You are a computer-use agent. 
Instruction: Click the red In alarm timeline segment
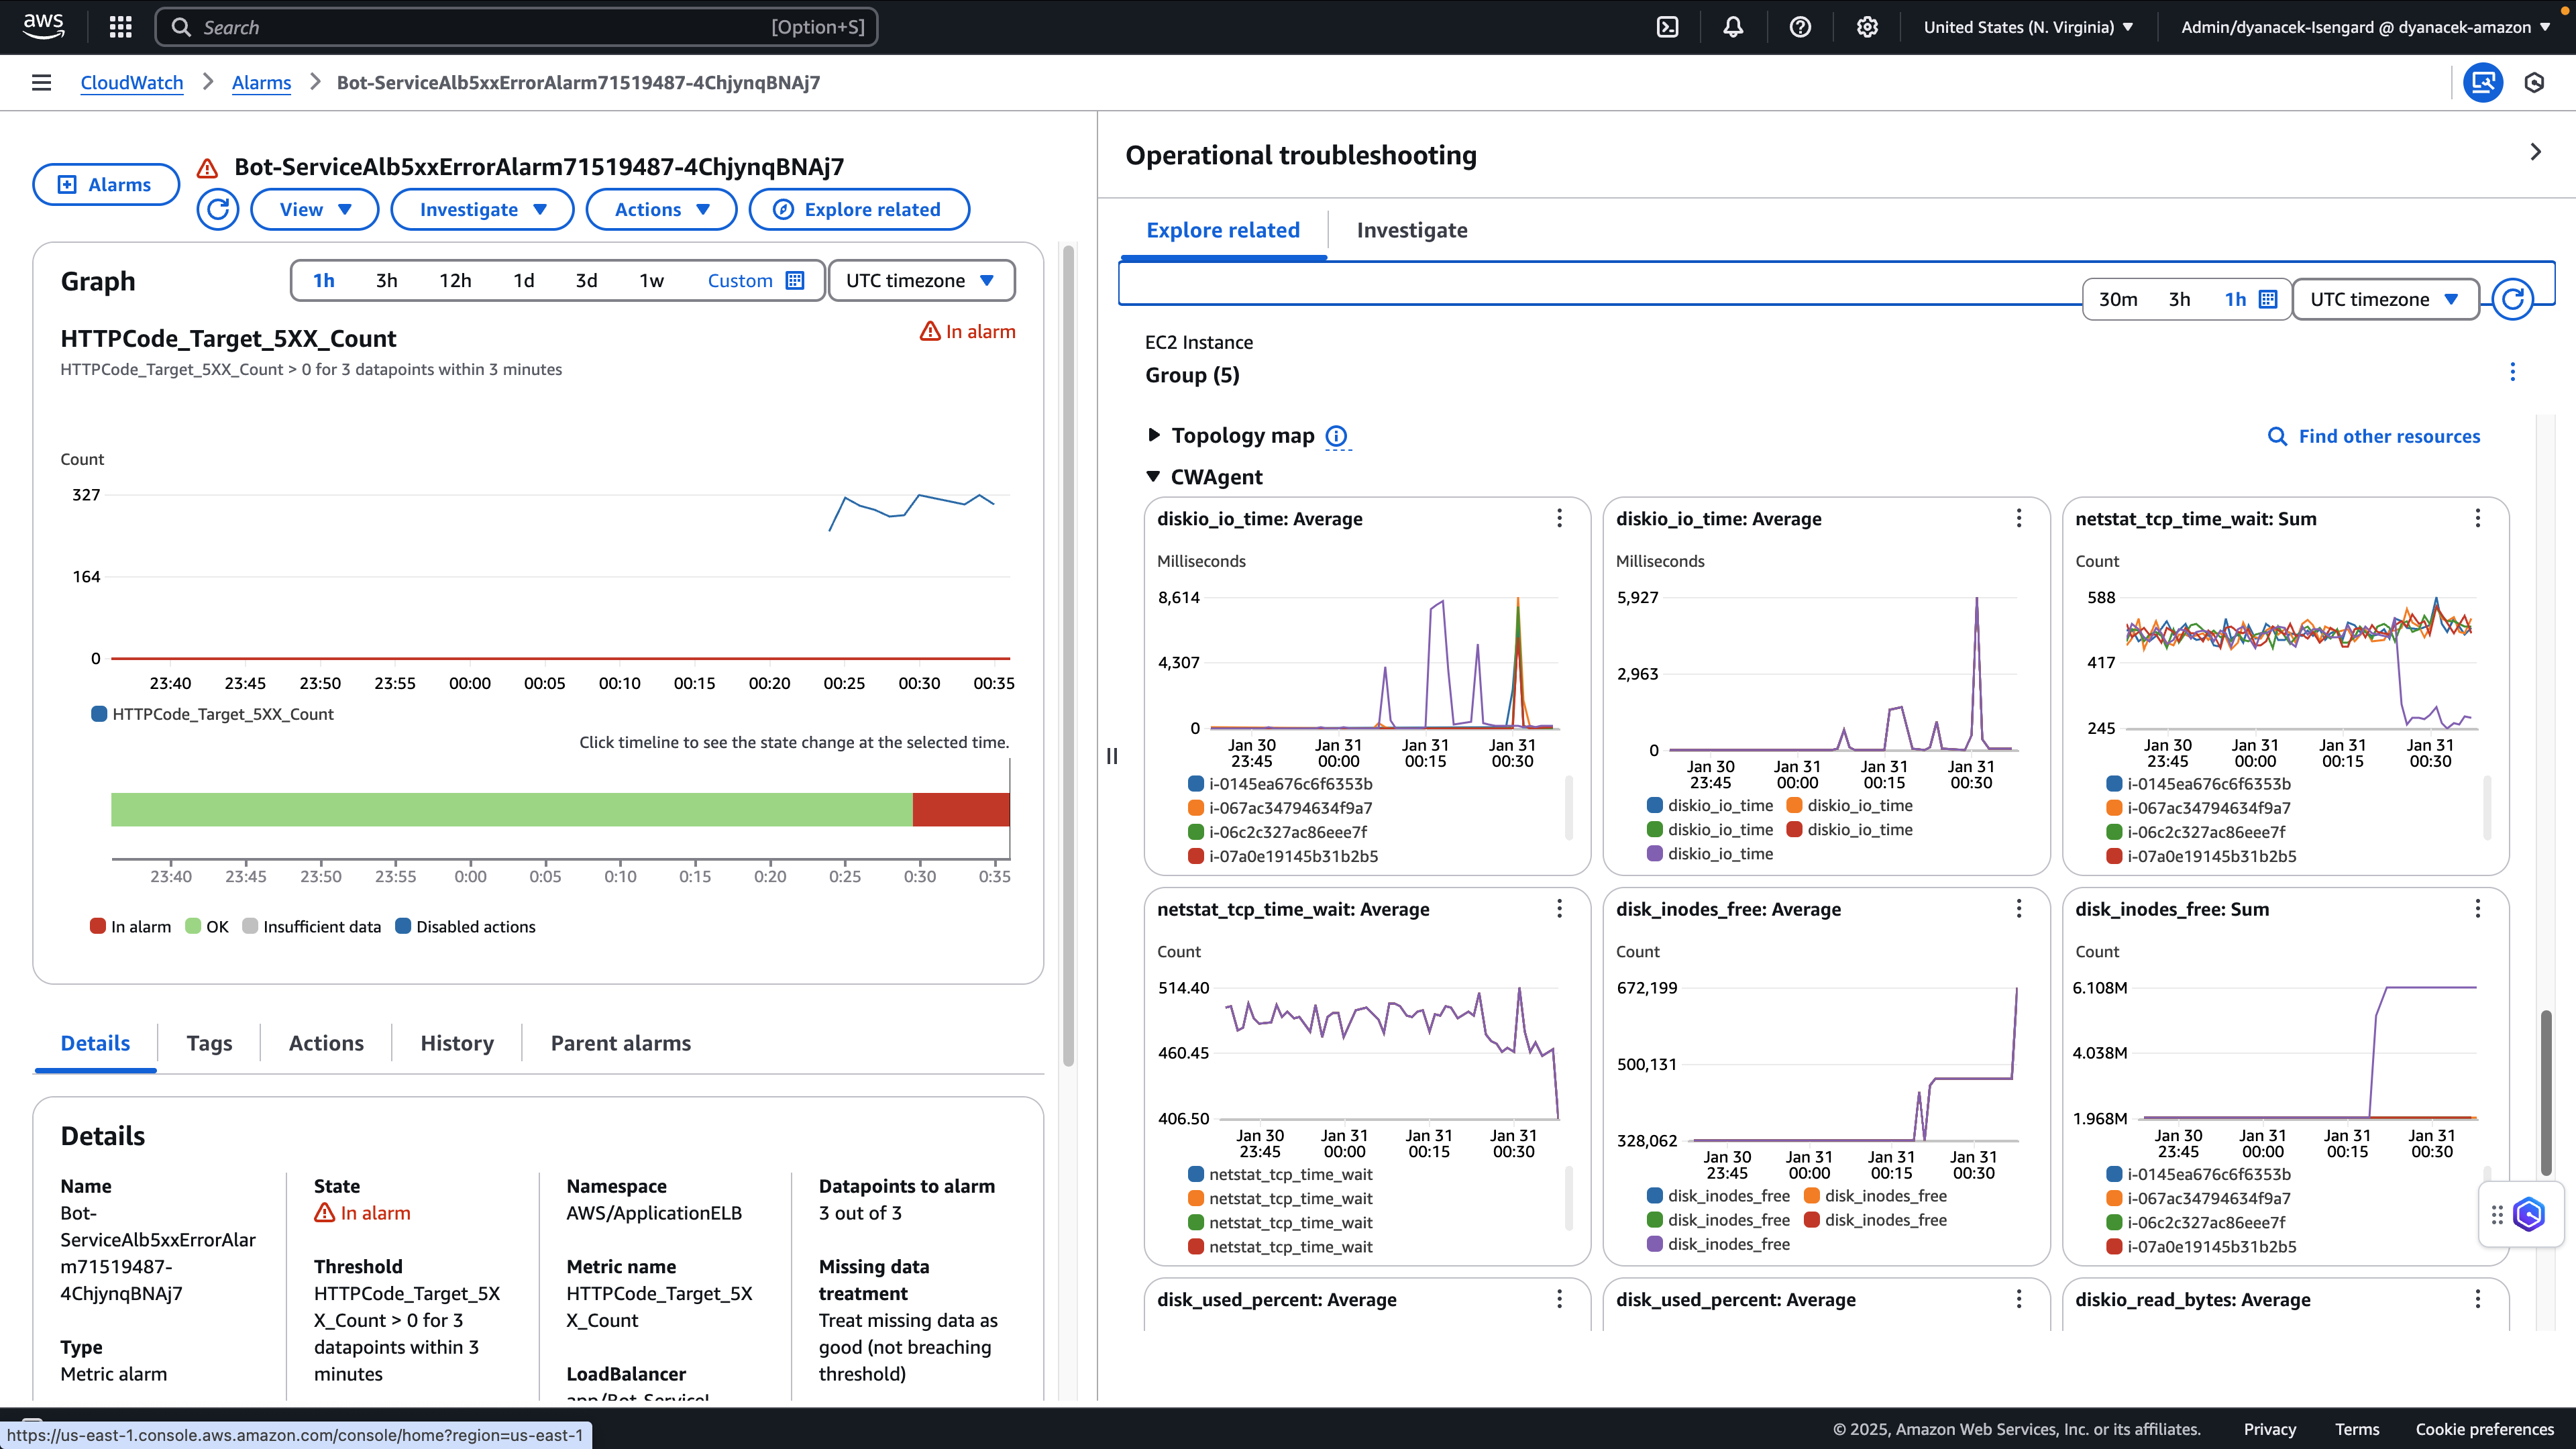coord(961,809)
